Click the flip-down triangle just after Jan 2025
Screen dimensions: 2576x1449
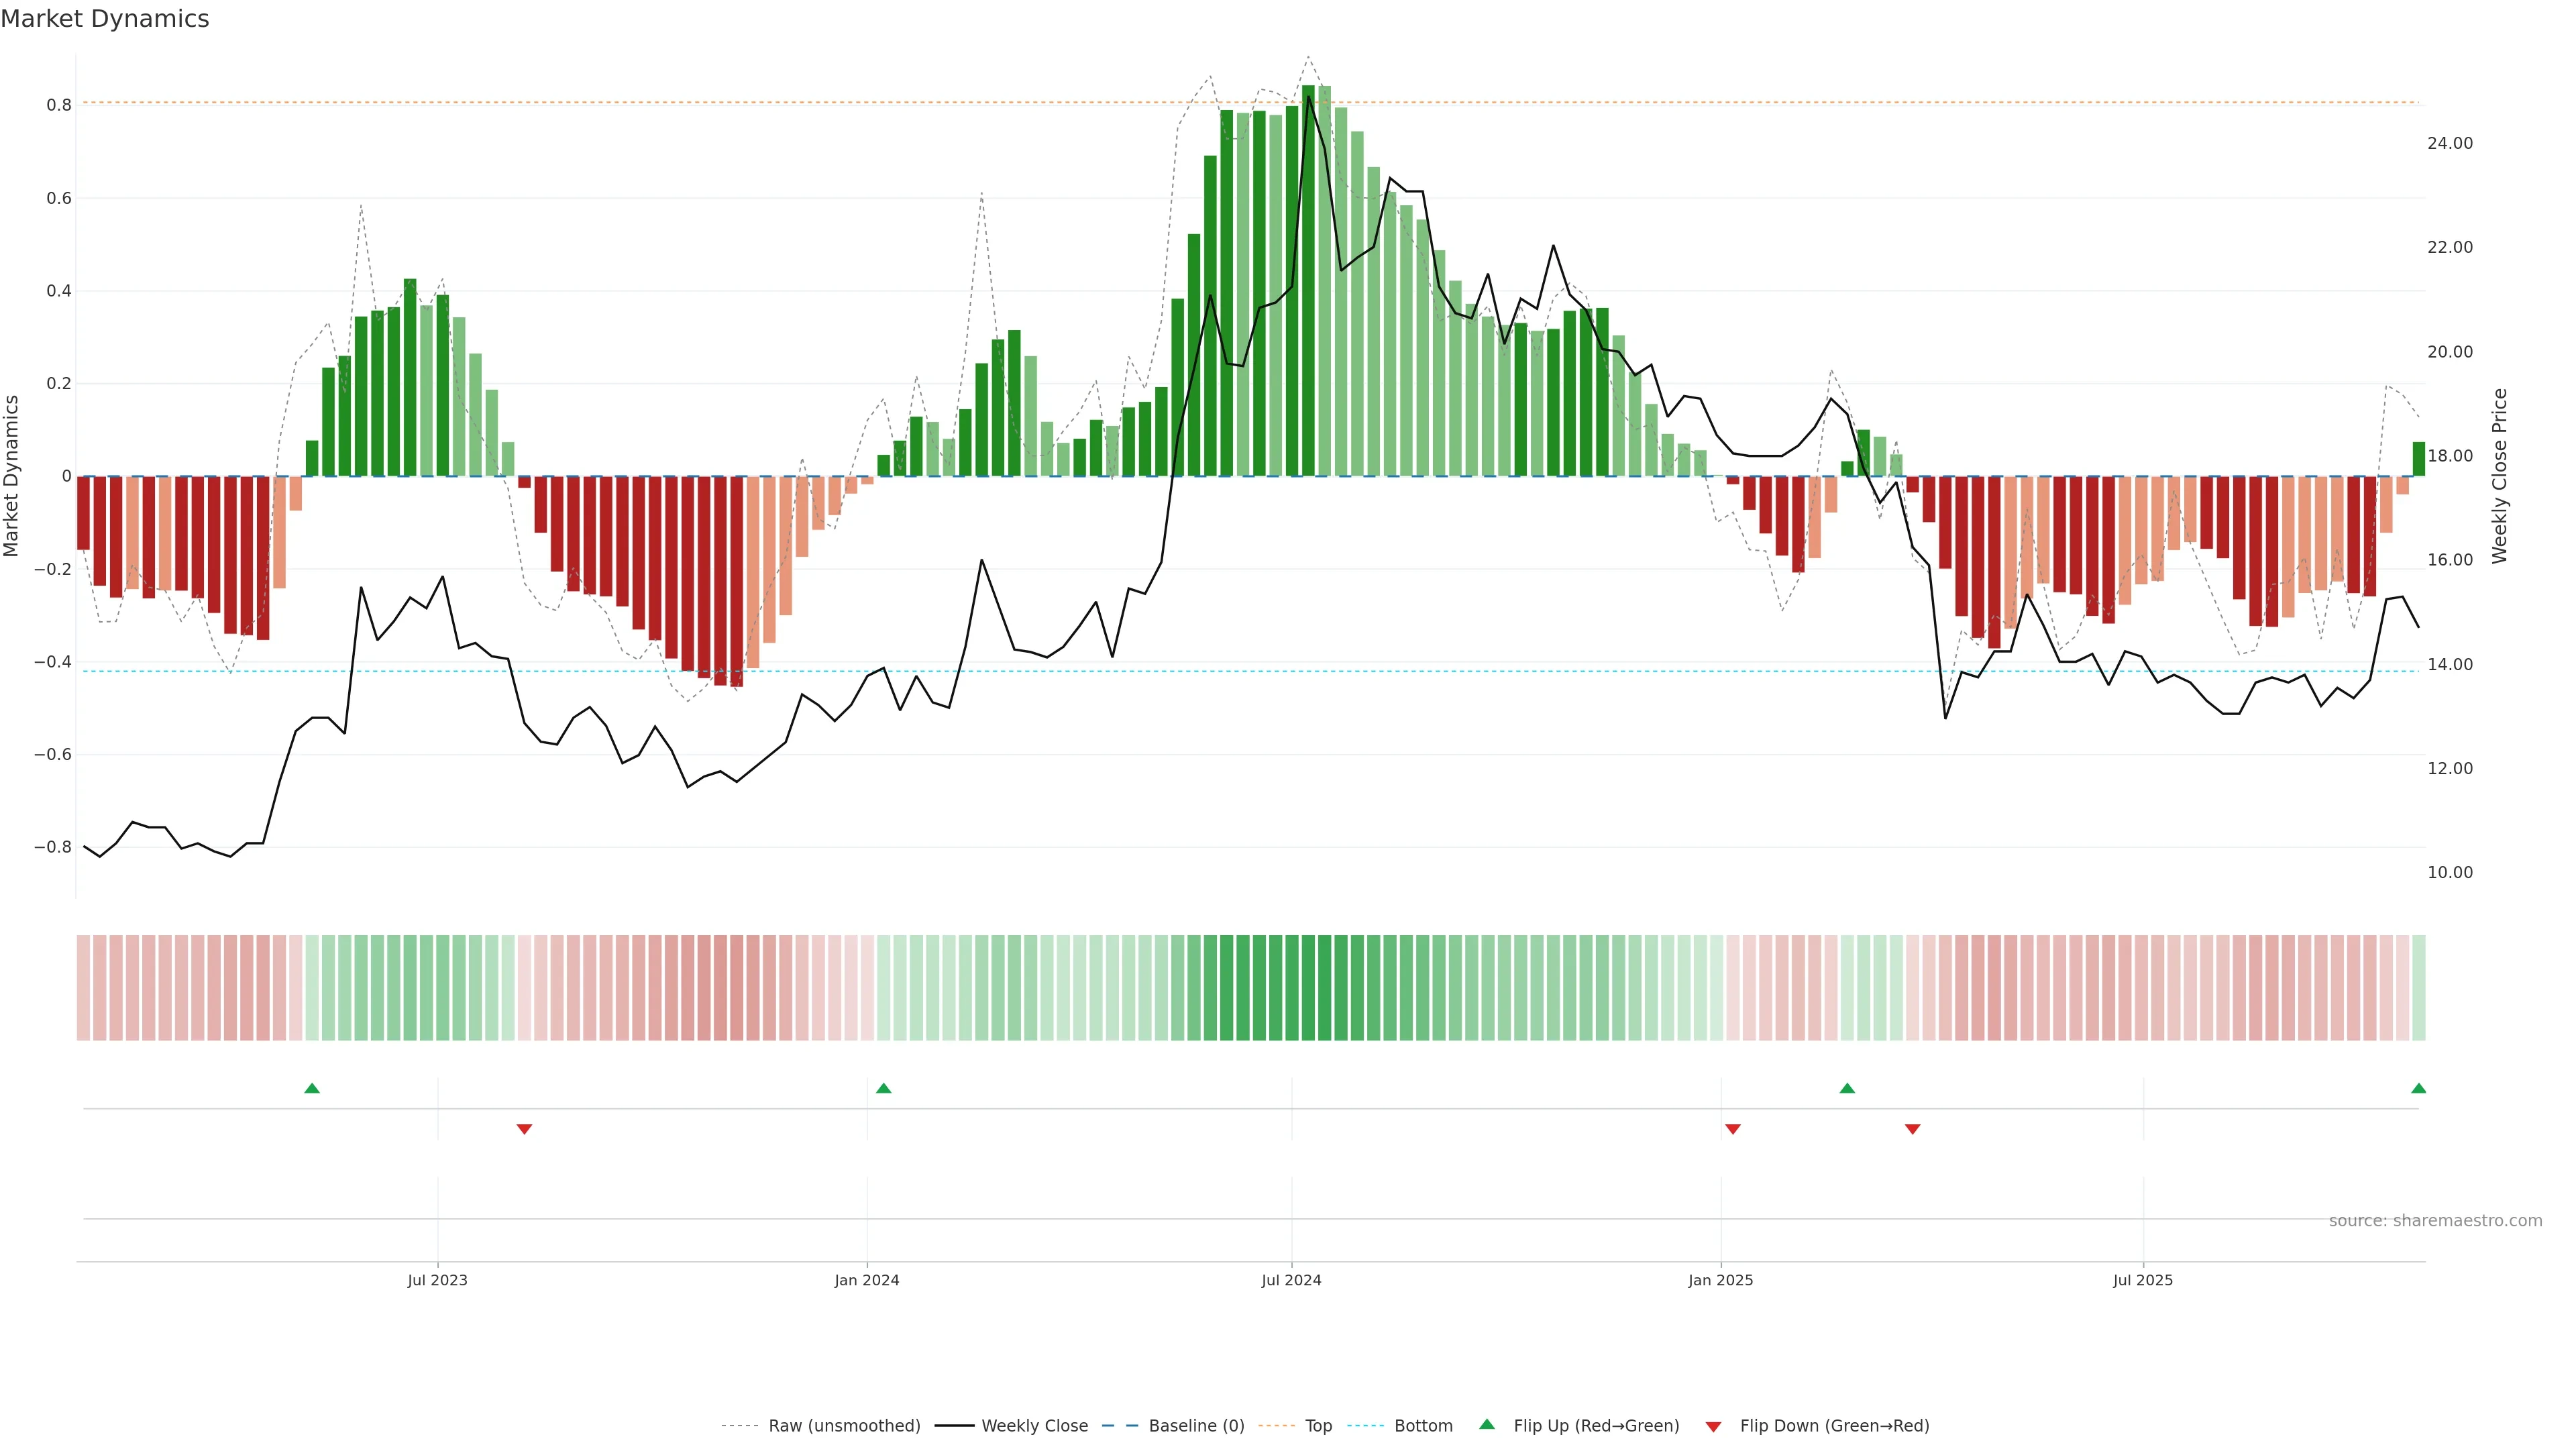click(1733, 1129)
